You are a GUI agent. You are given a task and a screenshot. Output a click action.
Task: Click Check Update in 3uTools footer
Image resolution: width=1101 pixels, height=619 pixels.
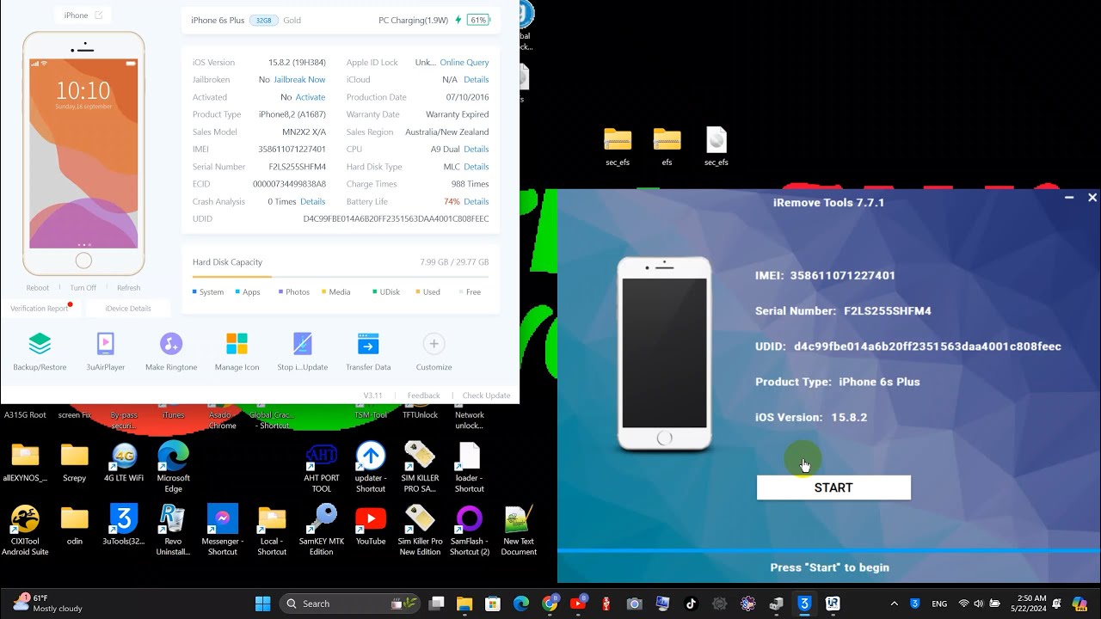pyautogui.click(x=486, y=395)
